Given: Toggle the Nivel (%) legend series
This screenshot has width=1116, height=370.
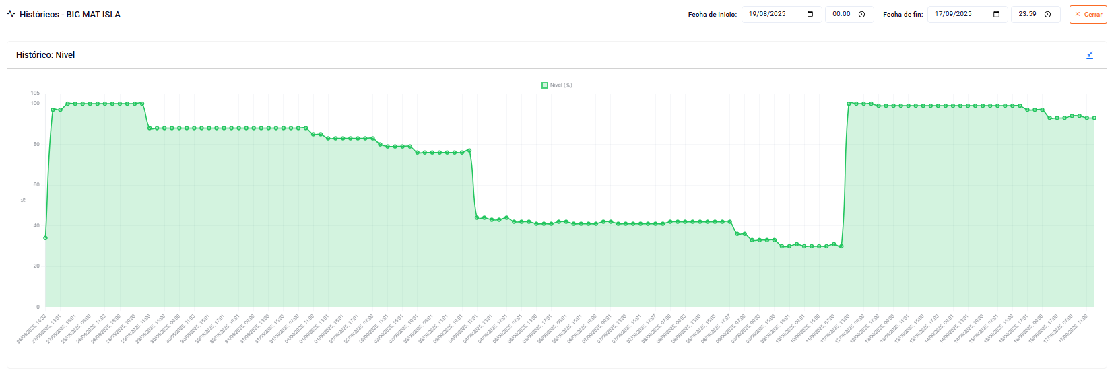Looking at the screenshot, I should (561, 85).
